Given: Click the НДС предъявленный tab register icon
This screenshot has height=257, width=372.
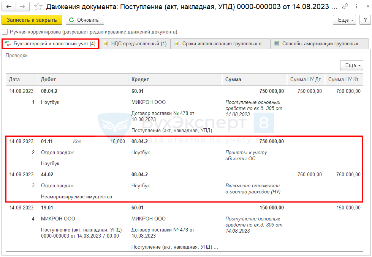Looking at the screenshot, I should point(105,43).
